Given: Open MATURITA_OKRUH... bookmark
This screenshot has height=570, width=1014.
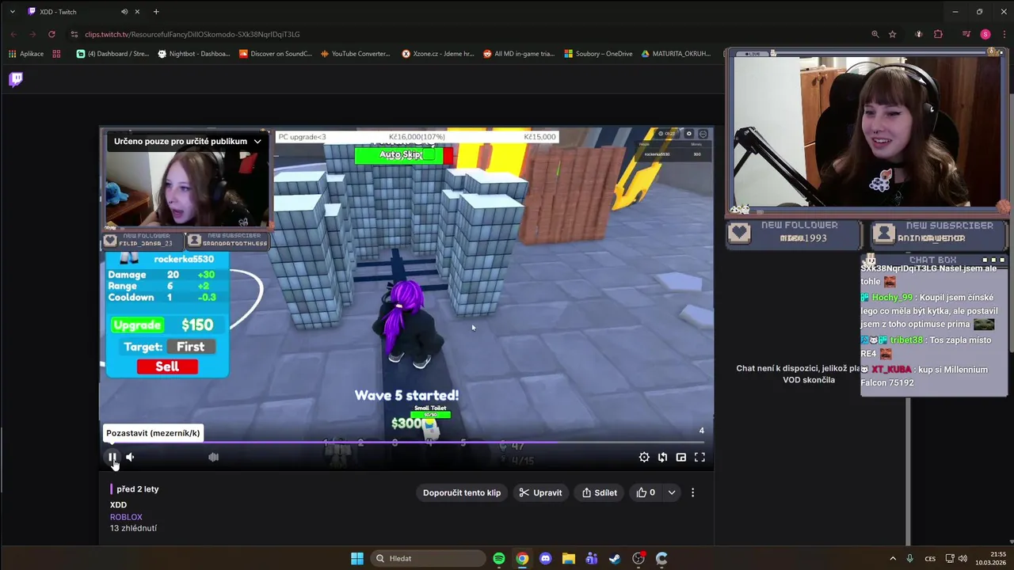Looking at the screenshot, I should (x=677, y=54).
